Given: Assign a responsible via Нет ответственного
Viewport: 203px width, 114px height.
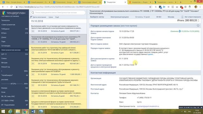Looking at the screenshot, I should coord(193,17).
